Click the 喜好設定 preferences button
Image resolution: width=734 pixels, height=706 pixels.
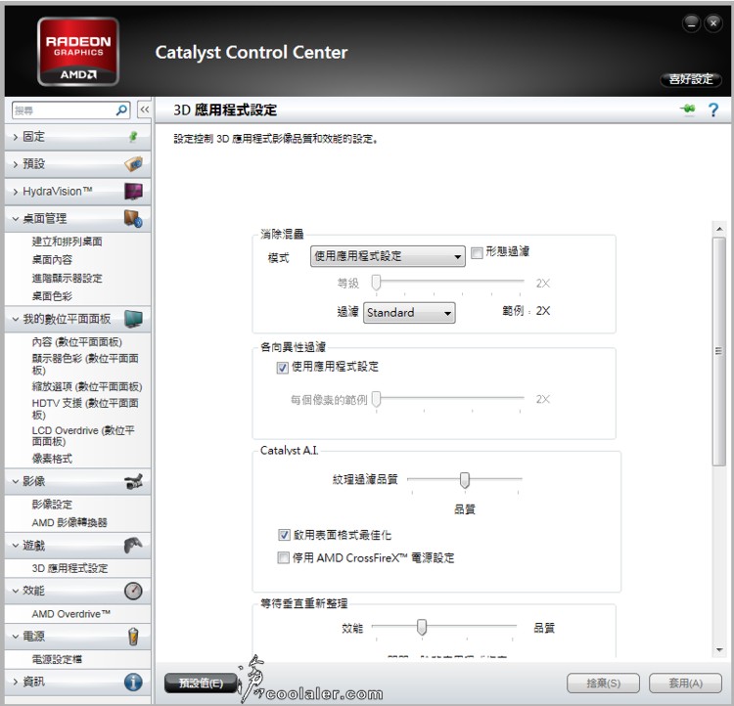pyautogui.click(x=691, y=79)
